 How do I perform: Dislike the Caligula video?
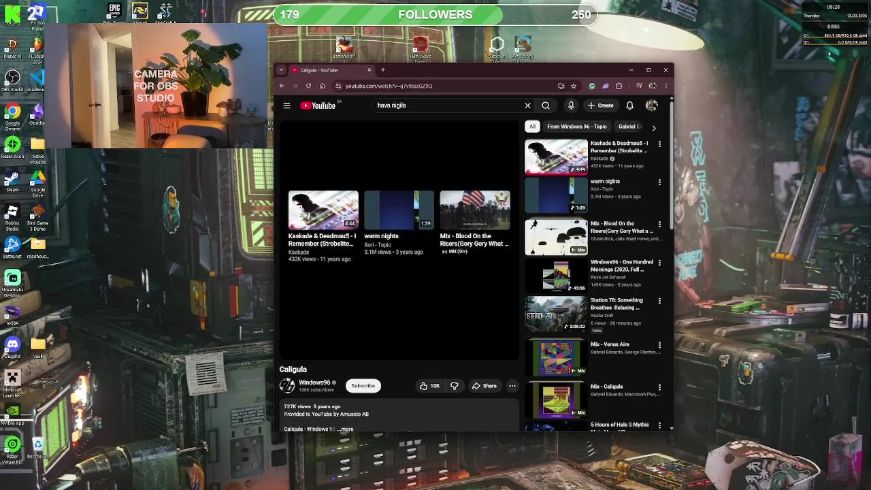tap(455, 386)
